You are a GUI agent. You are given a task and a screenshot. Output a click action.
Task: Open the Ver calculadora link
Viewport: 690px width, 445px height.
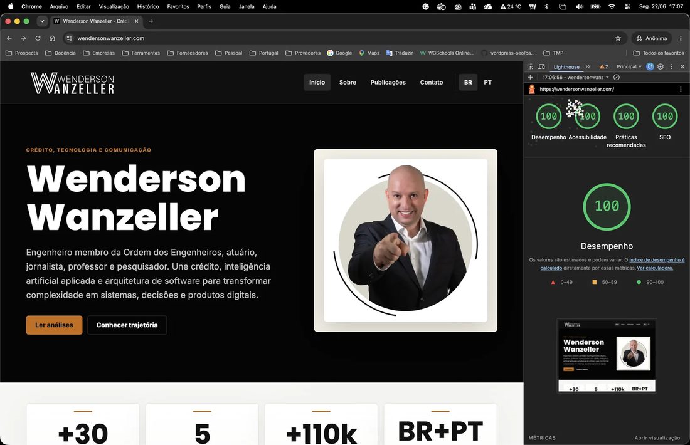pos(655,268)
